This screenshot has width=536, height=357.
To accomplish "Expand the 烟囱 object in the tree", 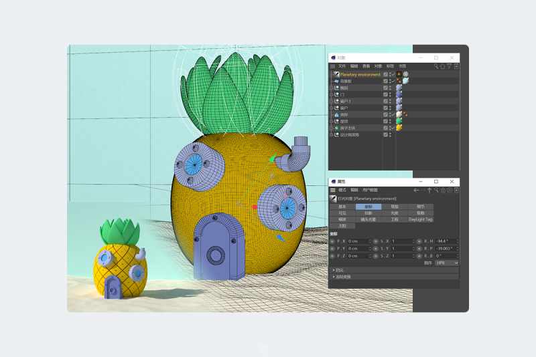I will [x=331, y=88].
